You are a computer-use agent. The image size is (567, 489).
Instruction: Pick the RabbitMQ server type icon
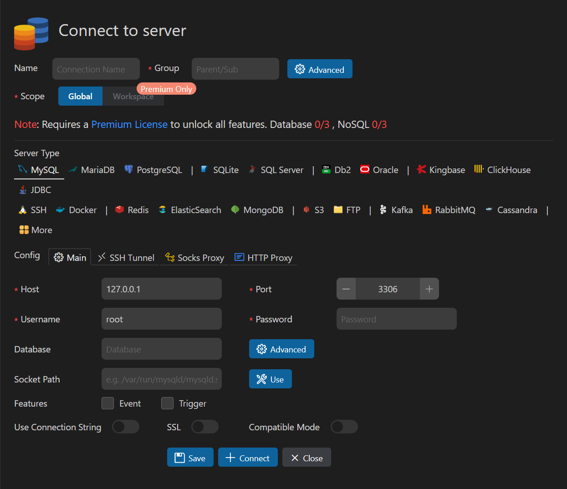click(x=427, y=209)
